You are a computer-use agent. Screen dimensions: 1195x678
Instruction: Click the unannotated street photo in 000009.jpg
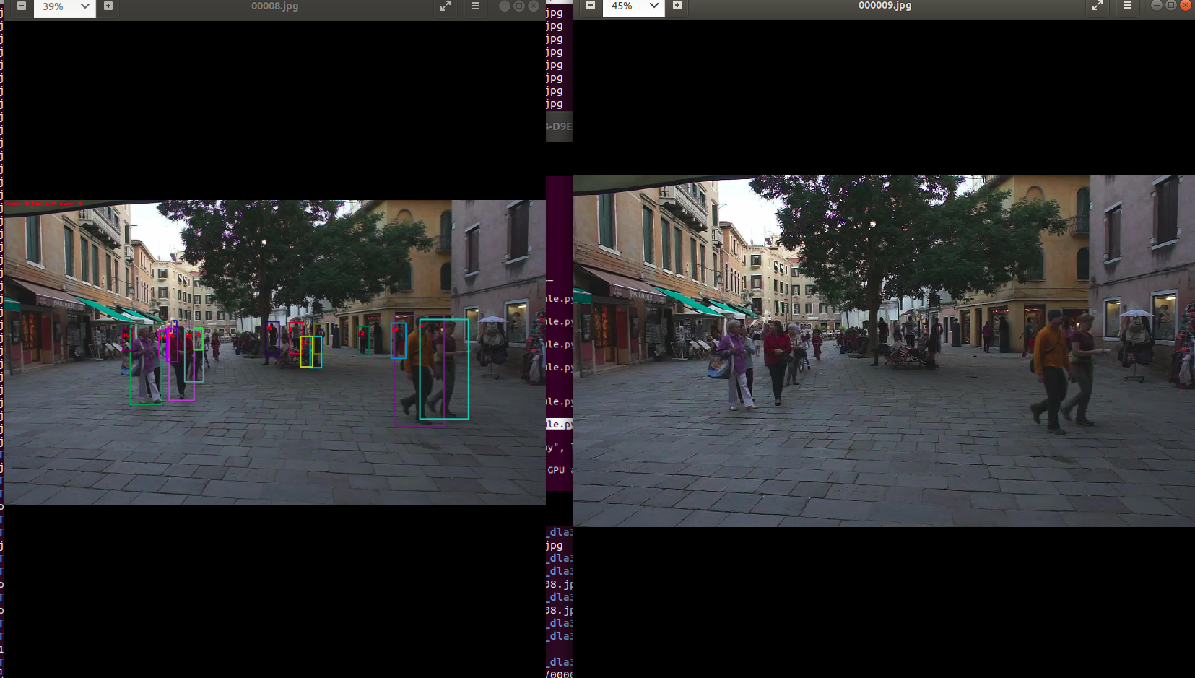pos(884,351)
